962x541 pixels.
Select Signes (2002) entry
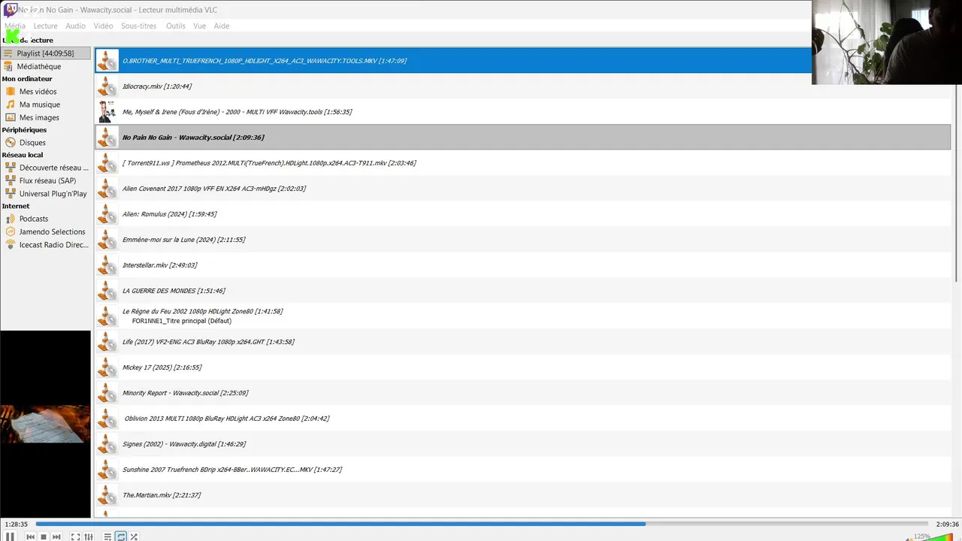(x=522, y=444)
